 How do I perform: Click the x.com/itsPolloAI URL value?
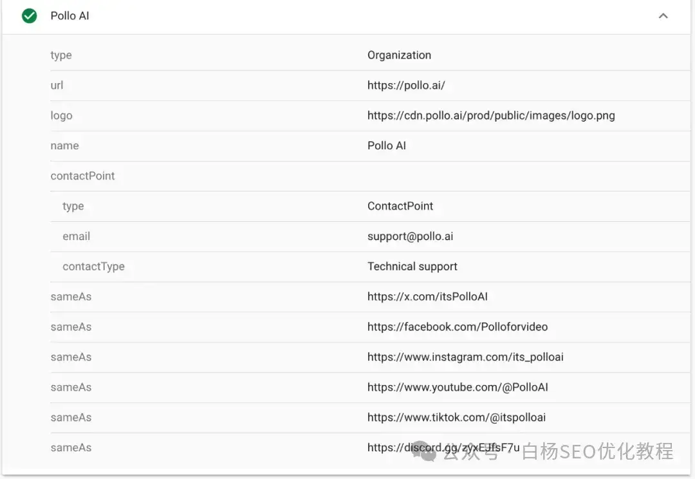(427, 297)
